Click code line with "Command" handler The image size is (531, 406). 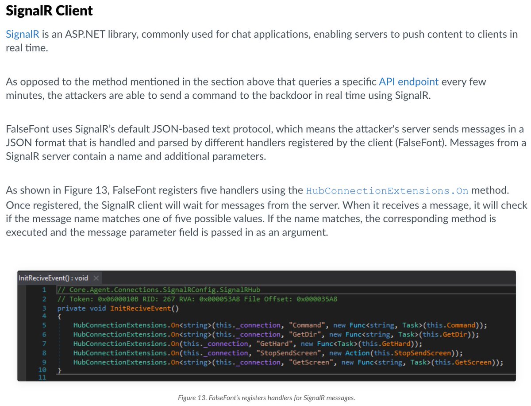[x=280, y=325]
